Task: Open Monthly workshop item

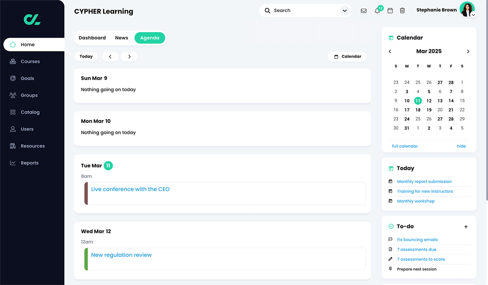Action: [x=416, y=201]
